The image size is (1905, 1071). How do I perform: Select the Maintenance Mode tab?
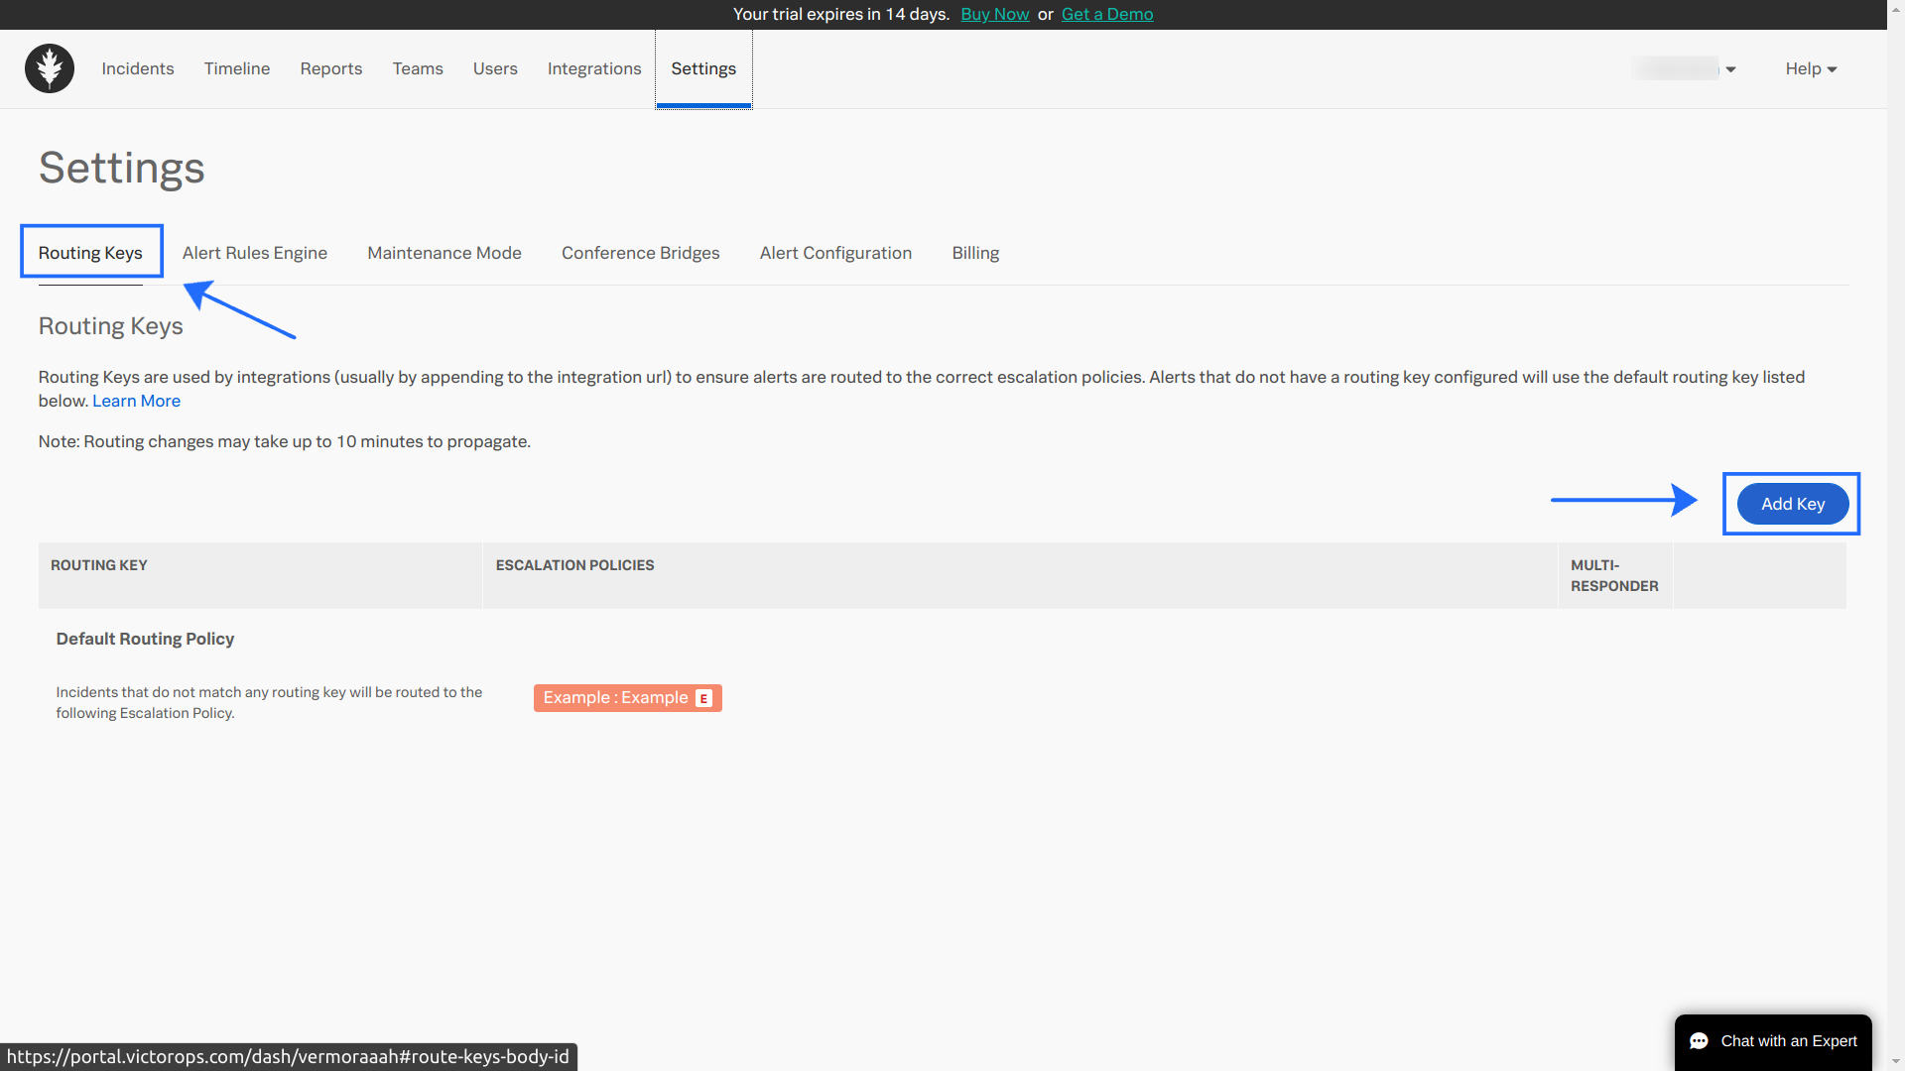pyautogui.click(x=444, y=253)
